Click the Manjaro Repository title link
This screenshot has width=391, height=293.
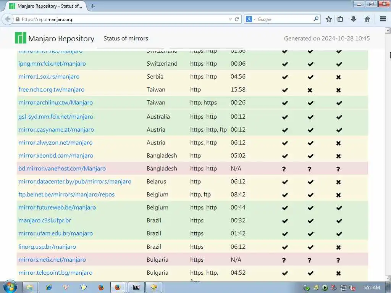click(x=61, y=39)
